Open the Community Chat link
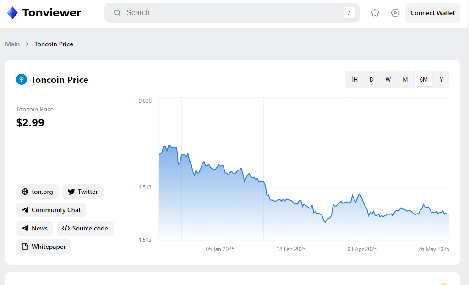The width and height of the screenshot is (469, 285). [x=51, y=210]
